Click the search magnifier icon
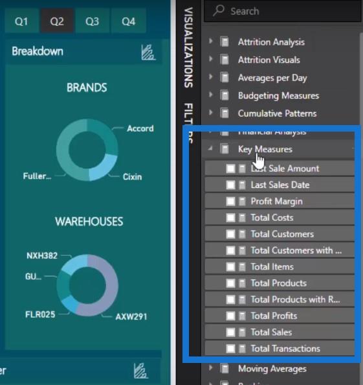Screen dimensions: 363x385 coord(218,11)
